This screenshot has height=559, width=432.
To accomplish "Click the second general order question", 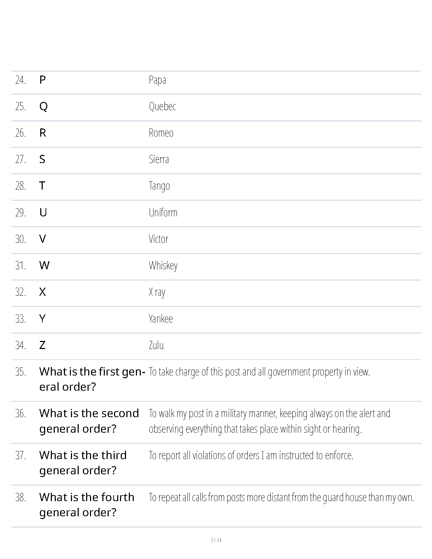I will coord(89,421).
